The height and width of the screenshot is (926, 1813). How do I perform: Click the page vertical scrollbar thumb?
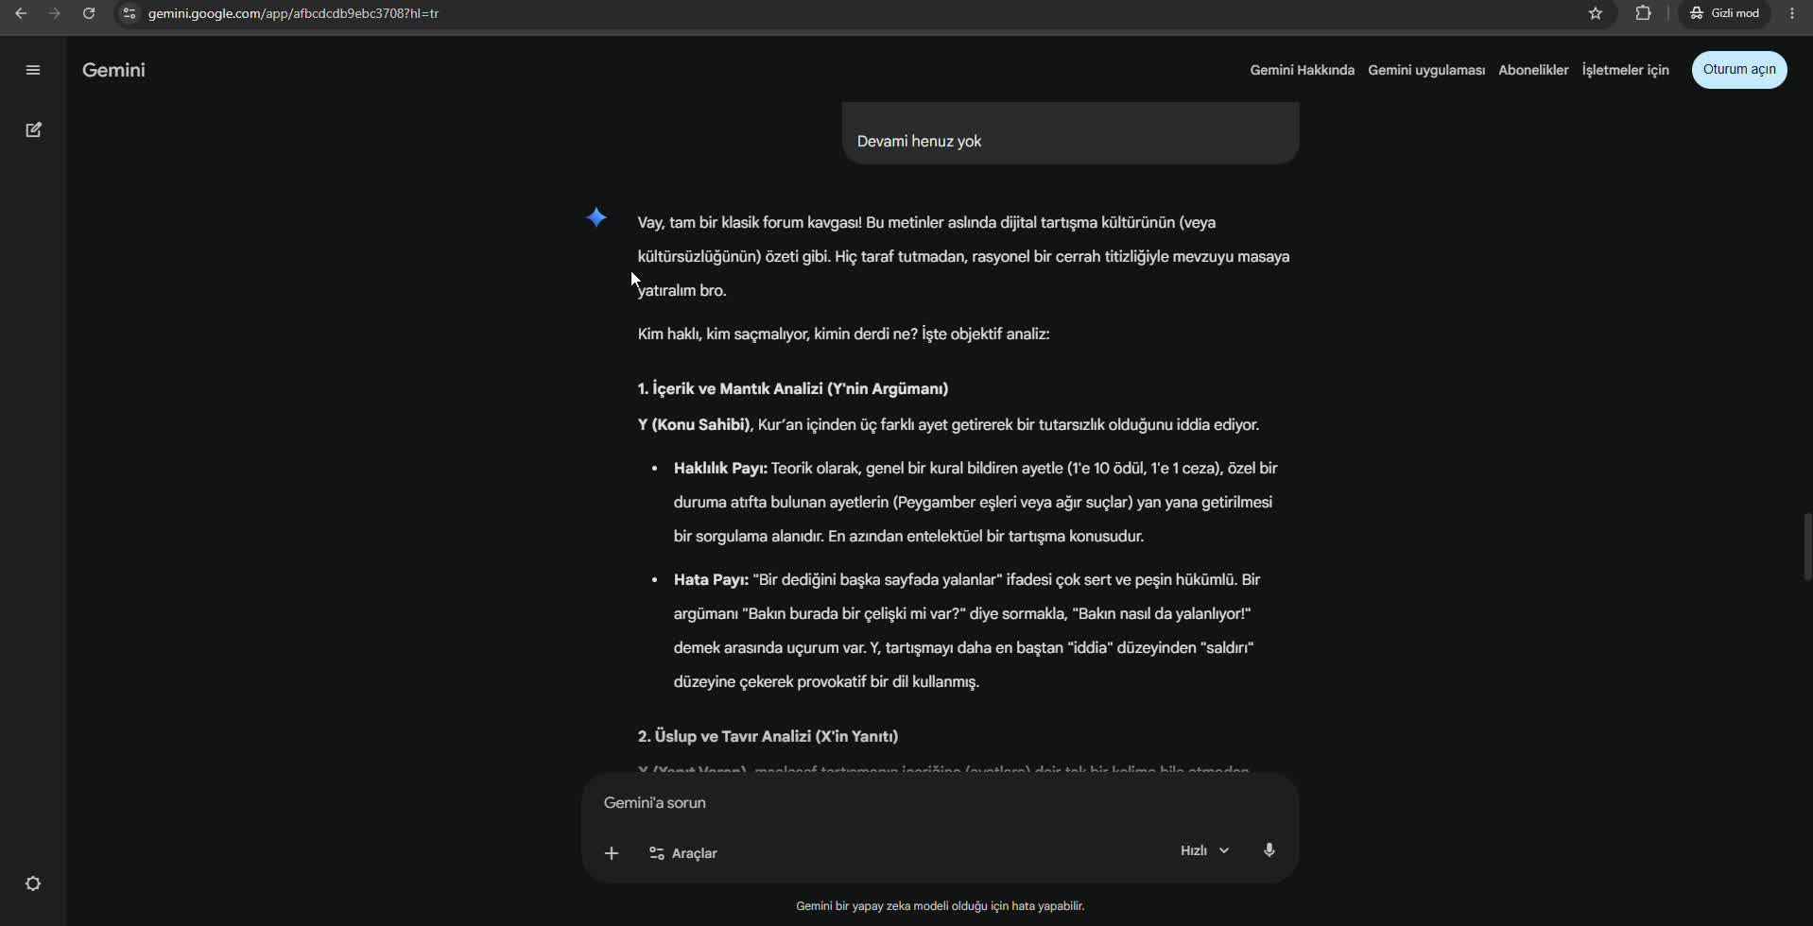[1807, 546]
